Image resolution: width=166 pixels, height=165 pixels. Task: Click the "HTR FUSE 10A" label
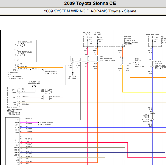100,40
